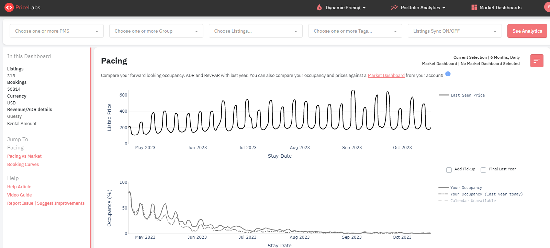Expand the Choose one or more PMS dropdown
The width and height of the screenshot is (550, 248).
tap(57, 31)
